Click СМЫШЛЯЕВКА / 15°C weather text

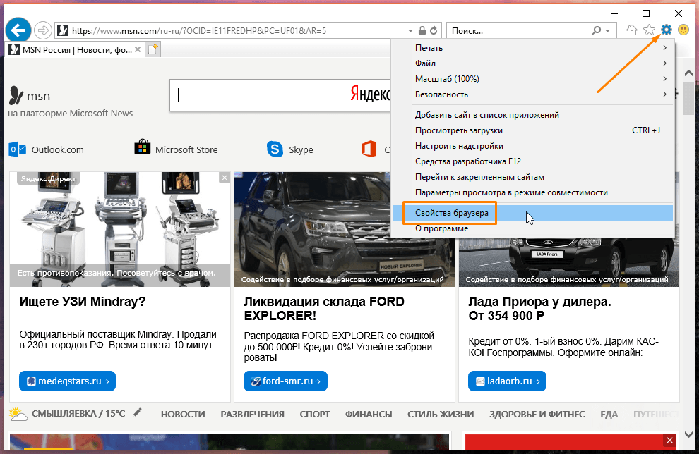(x=78, y=414)
